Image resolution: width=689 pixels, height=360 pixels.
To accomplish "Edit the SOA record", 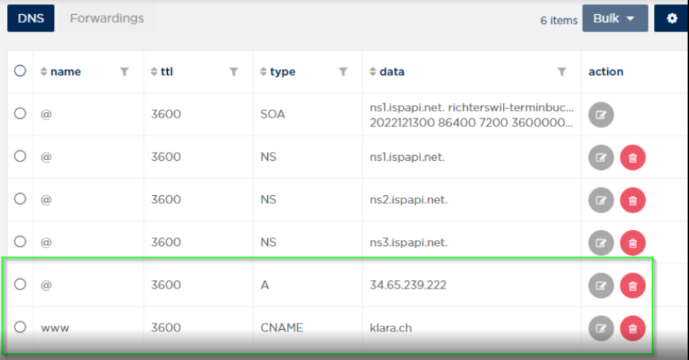I will click(601, 115).
